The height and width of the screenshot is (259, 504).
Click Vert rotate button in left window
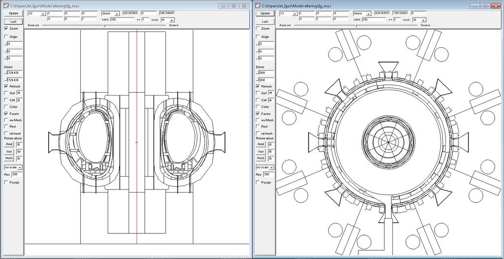(x=9, y=151)
